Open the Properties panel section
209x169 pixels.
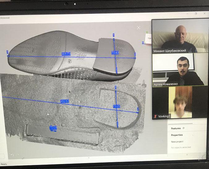point(177,135)
